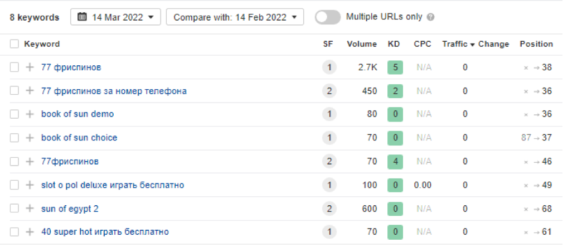
Task: Open keyword link 'book of sun choice'
Action: tap(79, 138)
